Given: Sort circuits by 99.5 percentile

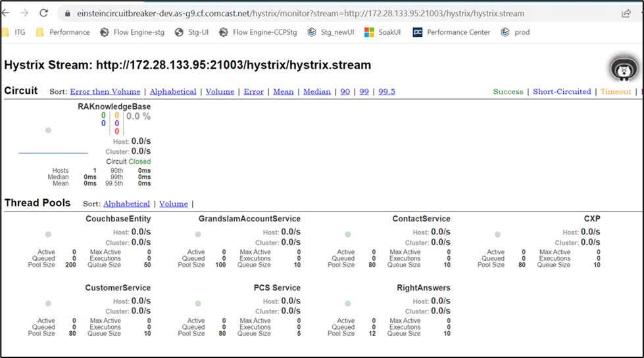Looking at the screenshot, I should click(x=387, y=91).
